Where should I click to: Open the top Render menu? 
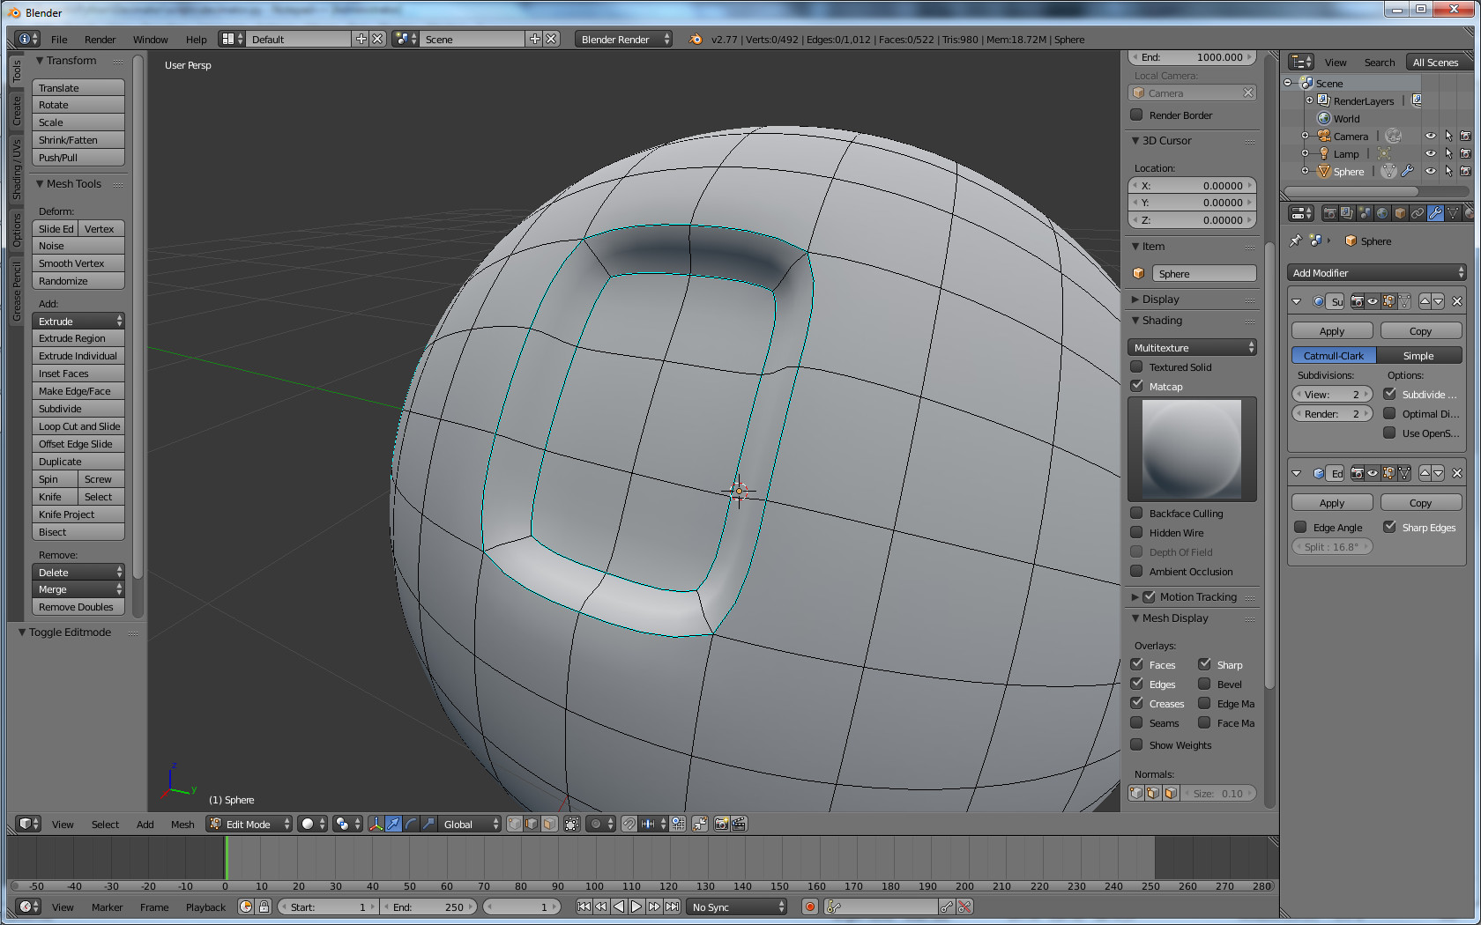(100, 40)
